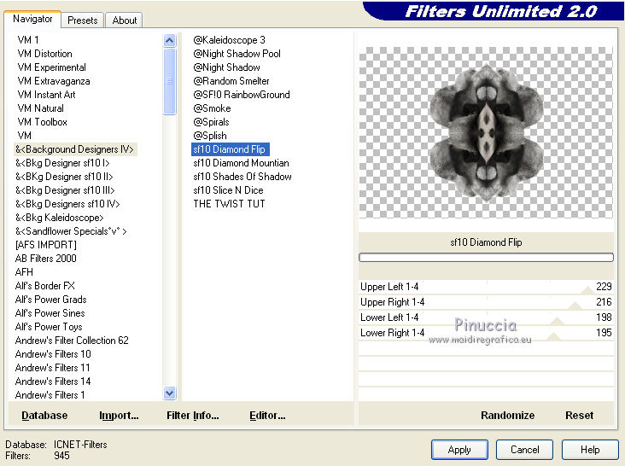Reset the filter settings
The height and width of the screenshot is (466, 625).
tap(579, 416)
